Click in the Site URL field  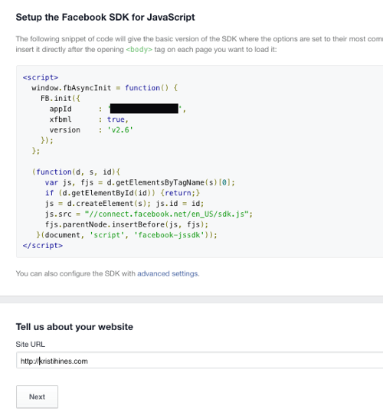pyautogui.click(x=199, y=361)
